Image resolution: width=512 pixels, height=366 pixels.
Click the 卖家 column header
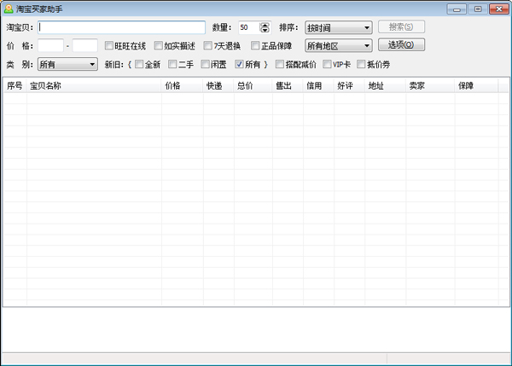(417, 85)
